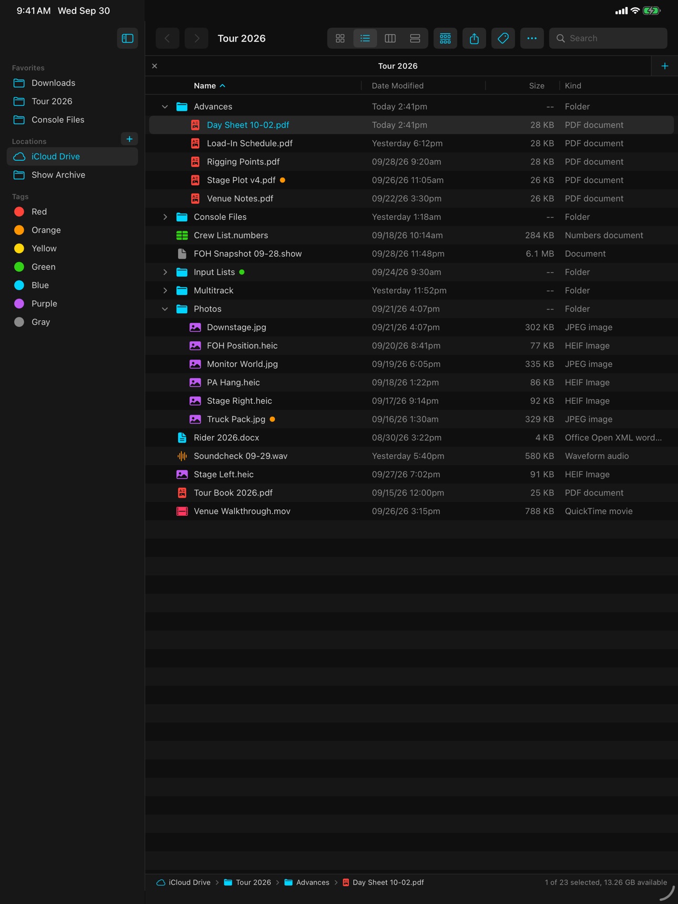Switch to list view
This screenshot has height=904, width=678.
point(365,38)
